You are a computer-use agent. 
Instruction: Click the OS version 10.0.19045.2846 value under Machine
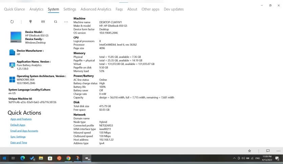pos(108,33)
